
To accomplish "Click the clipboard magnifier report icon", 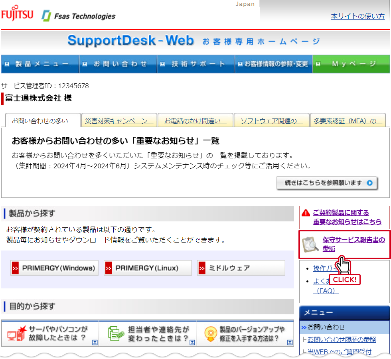I will click(x=310, y=244).
